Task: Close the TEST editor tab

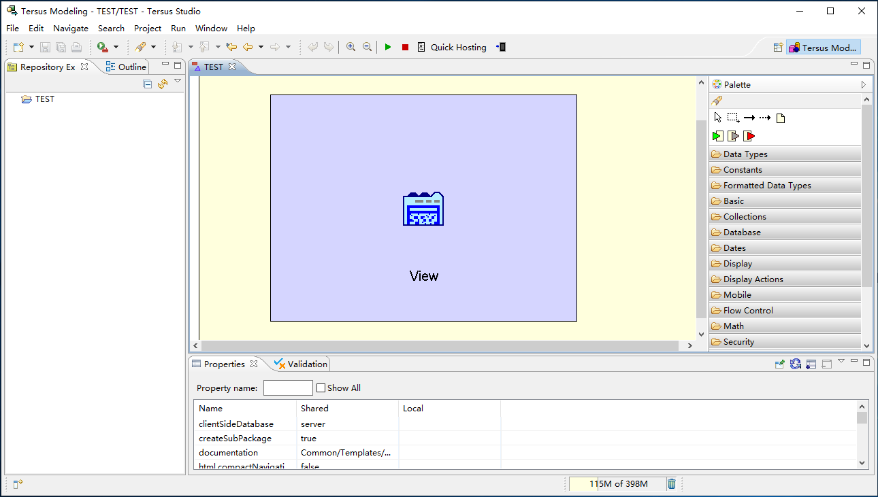Action: pos(232,67)
